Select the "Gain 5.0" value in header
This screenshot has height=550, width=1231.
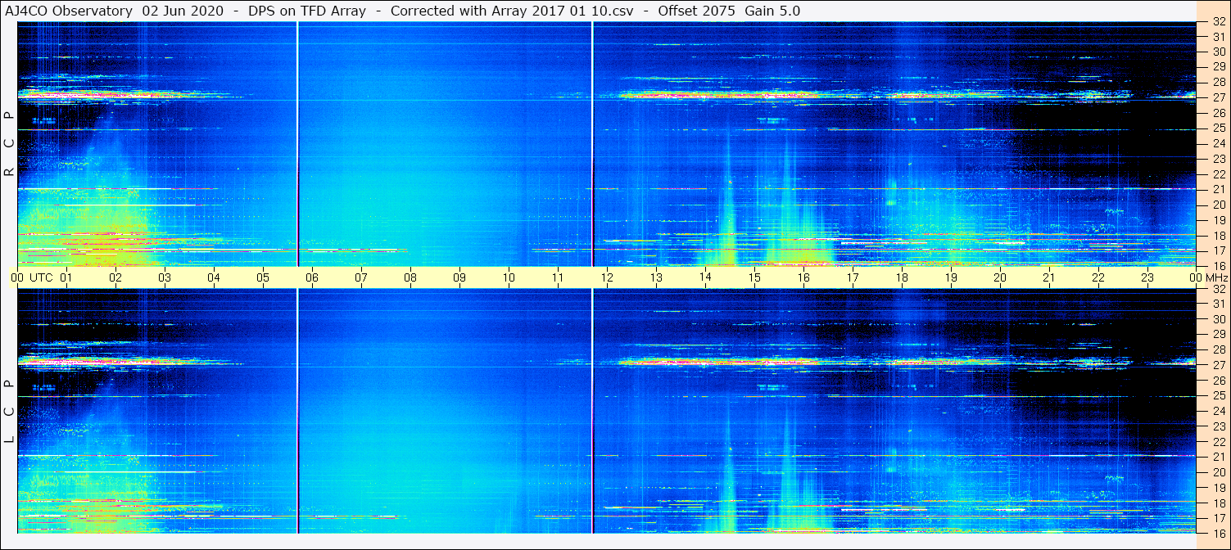point(772,11)
